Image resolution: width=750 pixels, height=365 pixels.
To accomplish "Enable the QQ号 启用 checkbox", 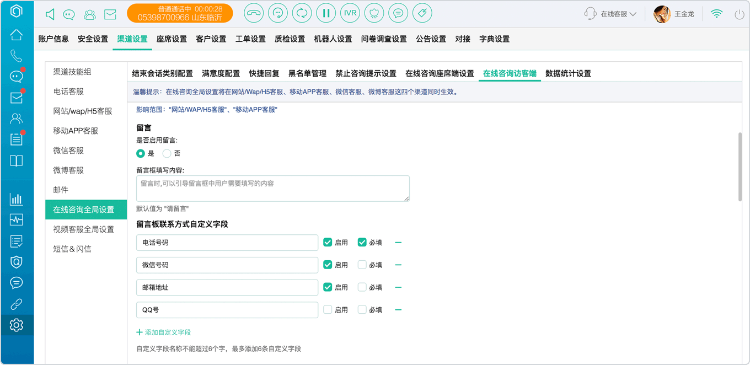I will (328, 310).
